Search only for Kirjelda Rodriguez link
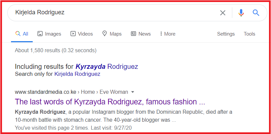 (77, 74)
